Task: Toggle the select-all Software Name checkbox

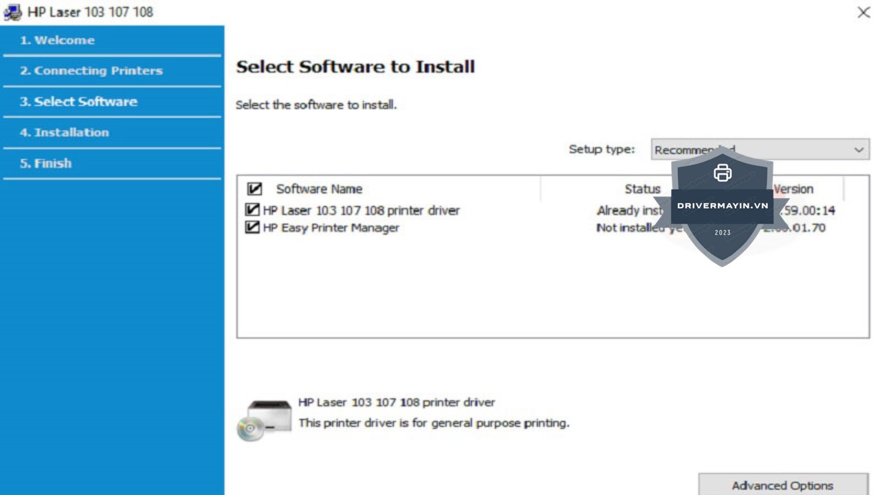Action: coord(254,189)
